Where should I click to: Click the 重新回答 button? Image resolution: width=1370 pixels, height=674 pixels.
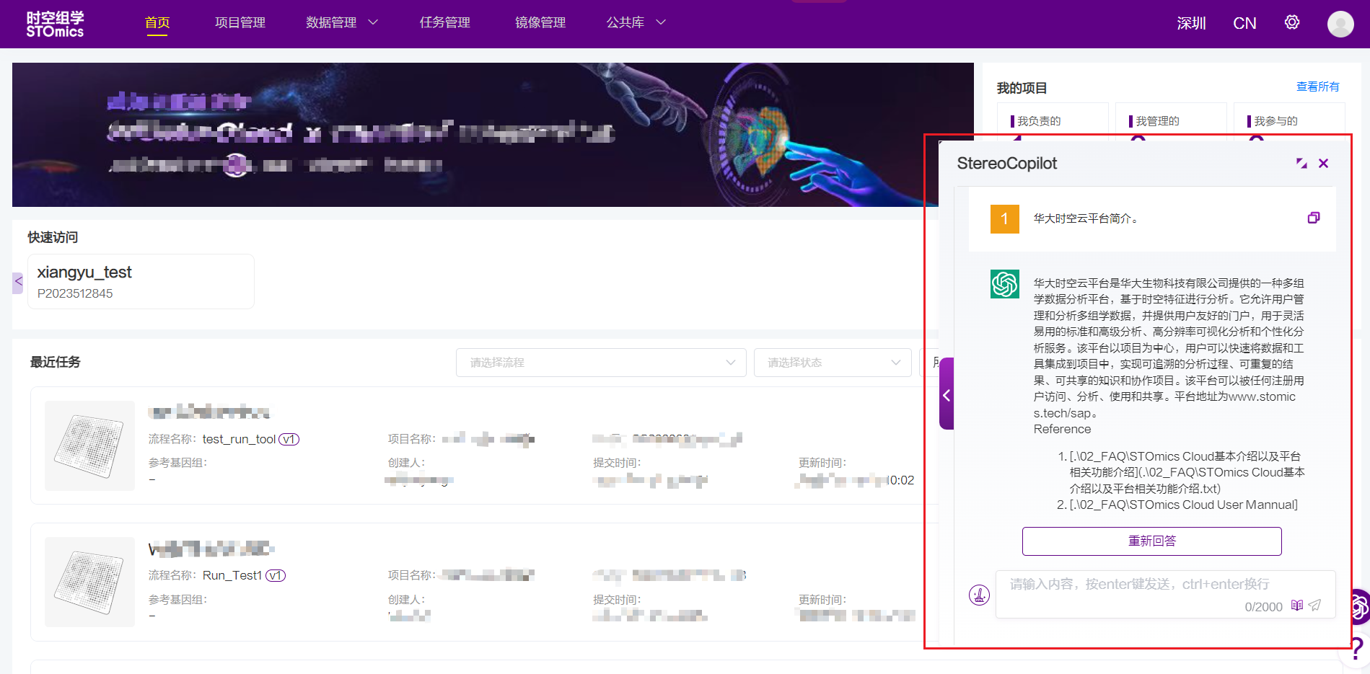pyautogui.click(x=1151, y=541)
